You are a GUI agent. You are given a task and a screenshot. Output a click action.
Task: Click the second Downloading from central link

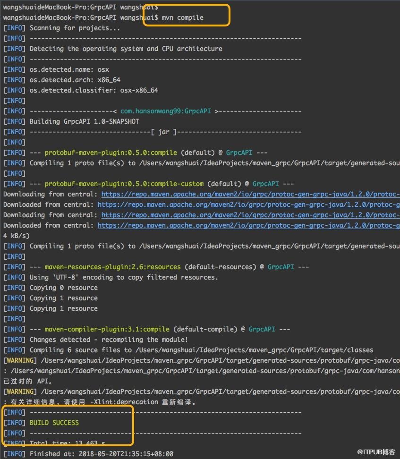(x=250, y=215)
